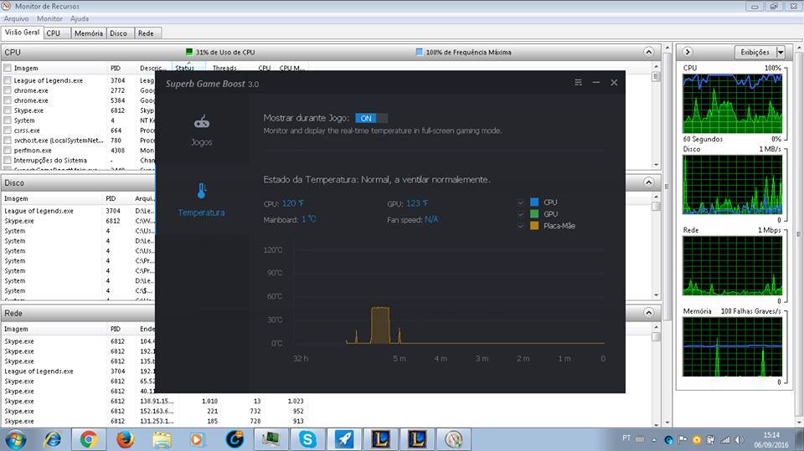The width and height of the screenshot is (804, 451).
Task: Open first League of Legends taskbar icon
Action: tap(380, 440)
